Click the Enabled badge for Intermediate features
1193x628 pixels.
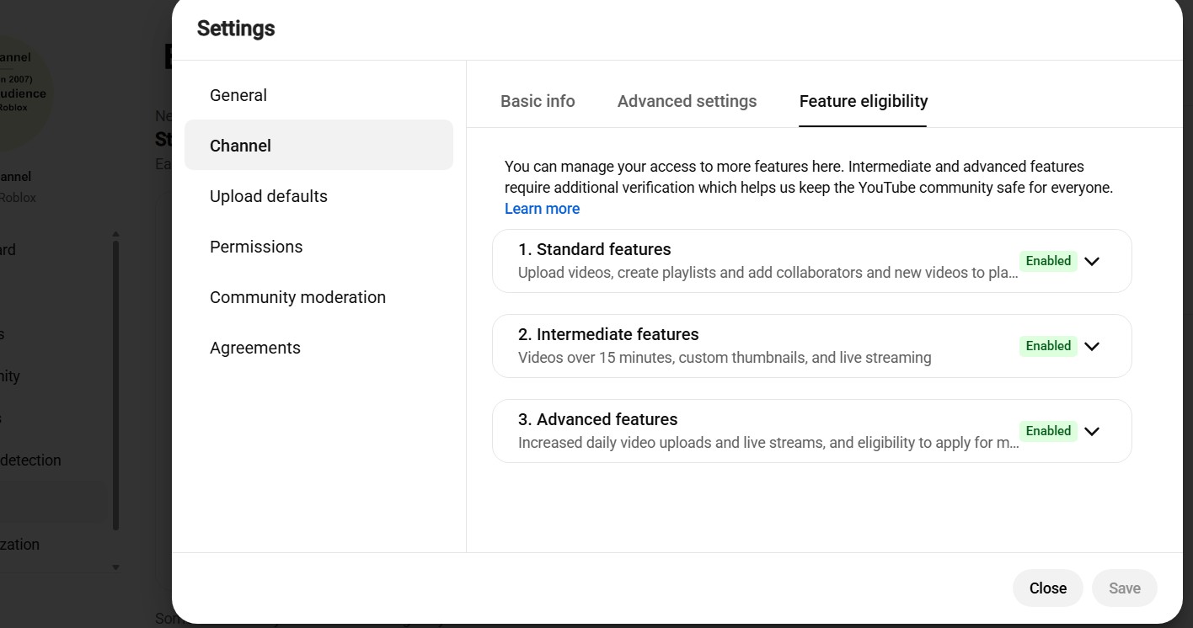[1048, 346]
